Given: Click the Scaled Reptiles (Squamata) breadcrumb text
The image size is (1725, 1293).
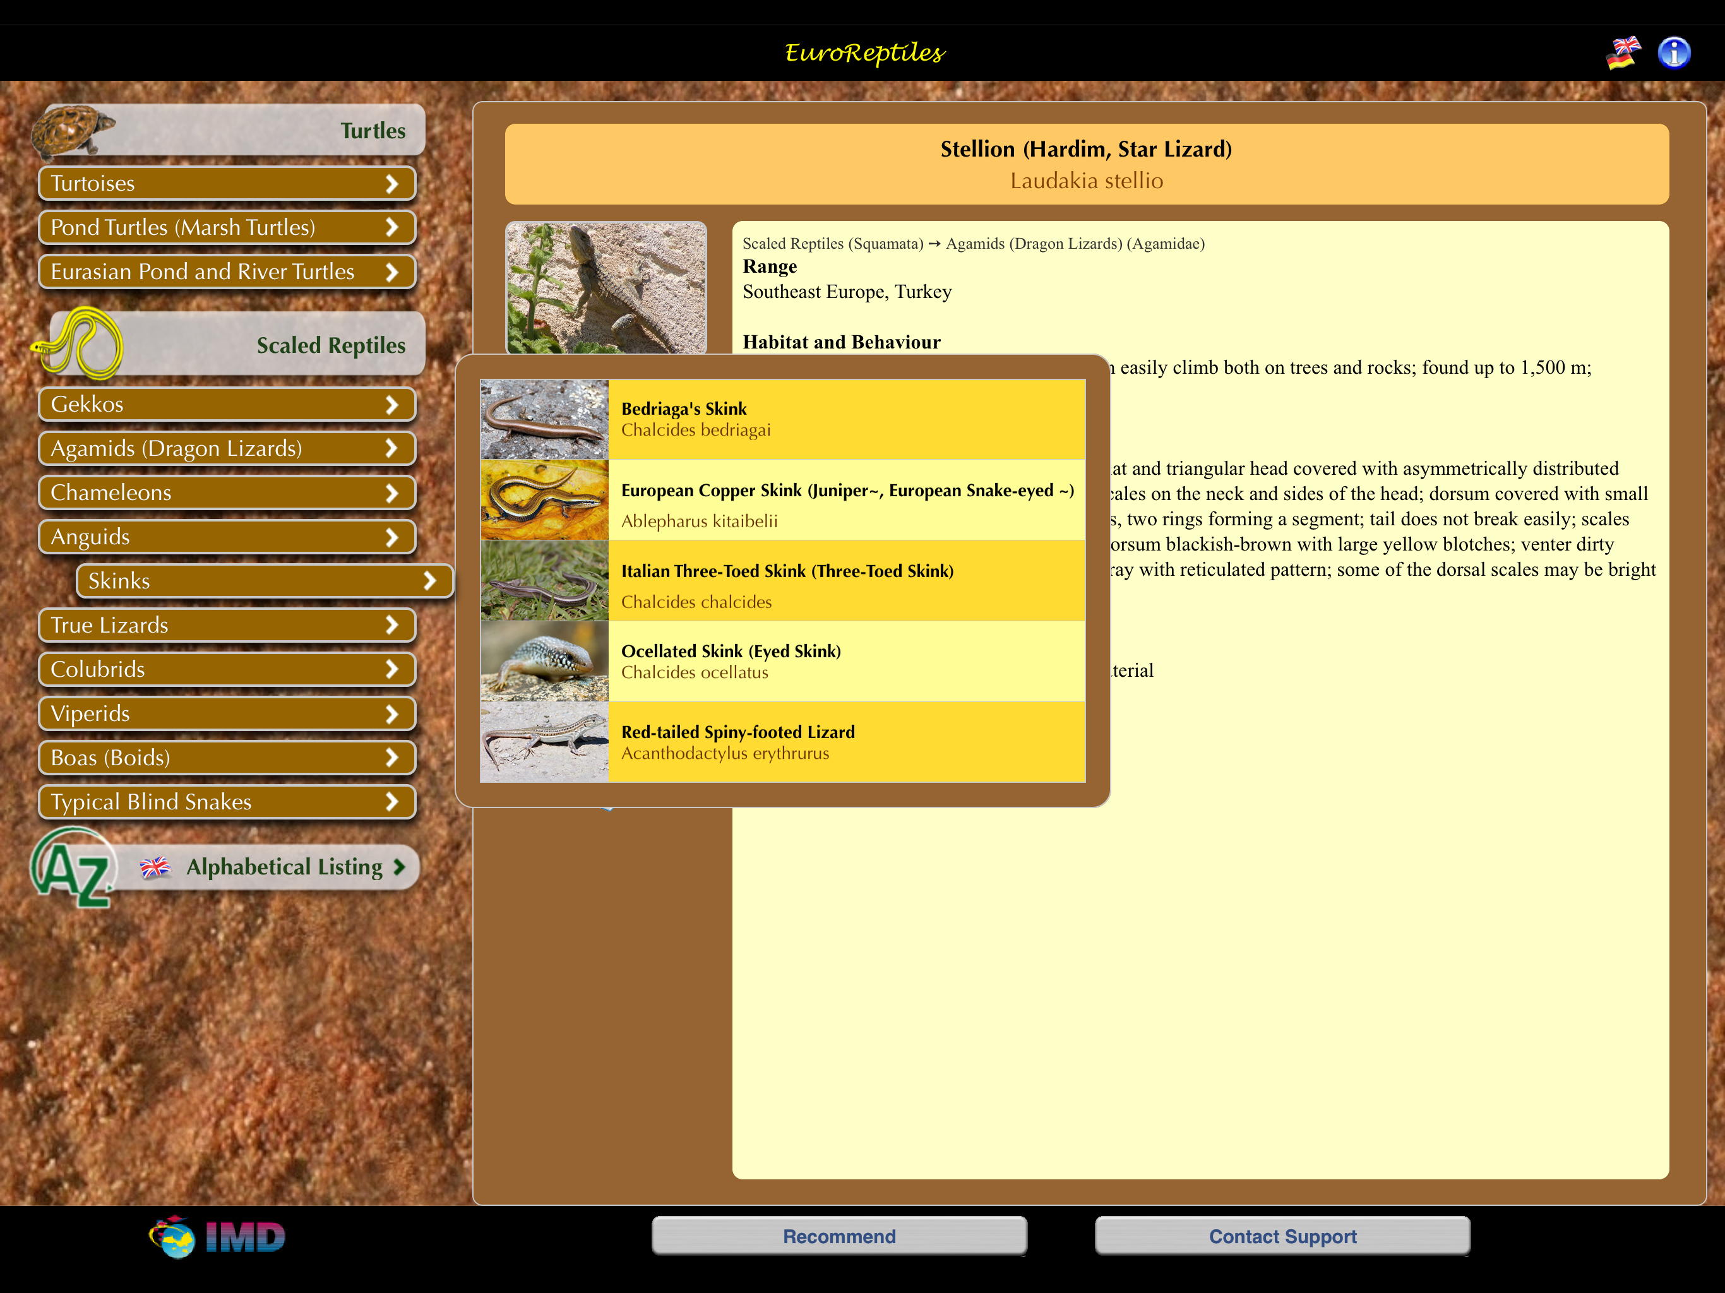Looking at the screenshot, I should [832, 243].
